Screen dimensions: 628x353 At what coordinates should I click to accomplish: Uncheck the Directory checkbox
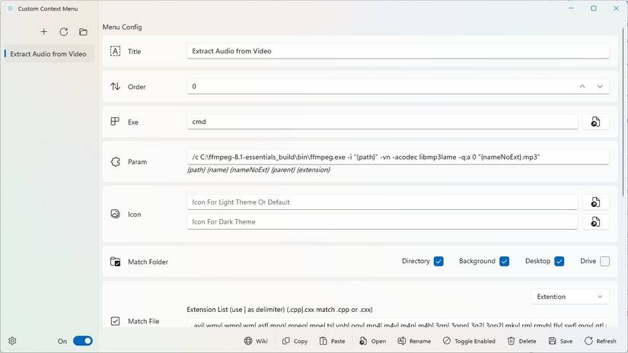click(438, 262)
